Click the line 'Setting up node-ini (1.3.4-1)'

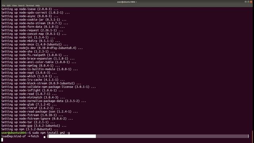28,37
